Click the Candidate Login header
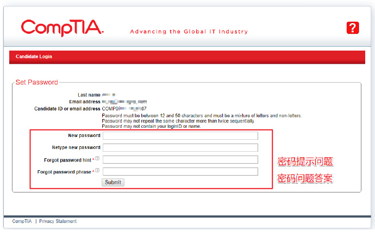 coord(34,57)
